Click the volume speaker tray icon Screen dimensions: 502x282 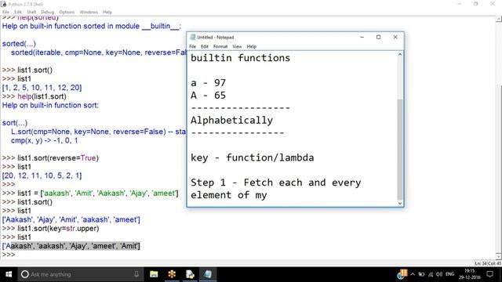[439, 274]
